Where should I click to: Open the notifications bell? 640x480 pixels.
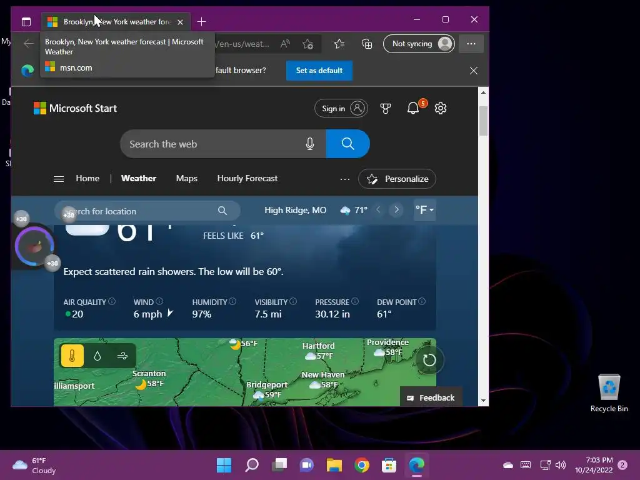[413, 108]
